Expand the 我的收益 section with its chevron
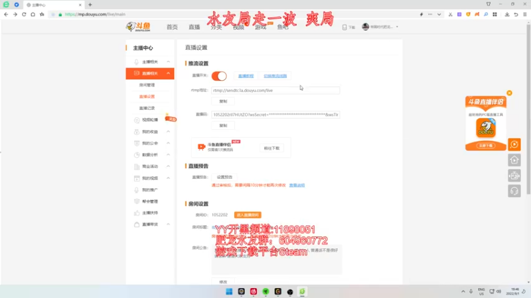 pyautogui.click(x=169, y=131)
